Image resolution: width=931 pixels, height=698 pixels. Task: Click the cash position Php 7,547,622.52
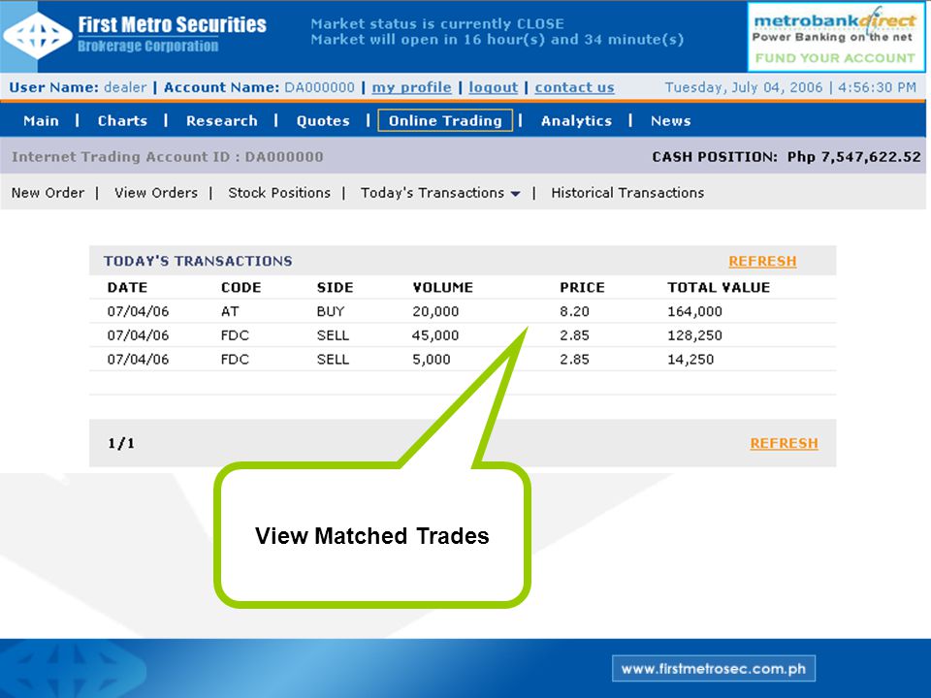(x=853, y=157)
